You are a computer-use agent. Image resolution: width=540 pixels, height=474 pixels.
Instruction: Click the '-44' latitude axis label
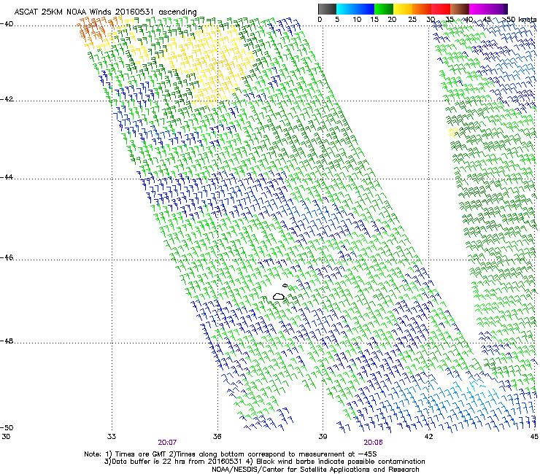(7, 177)
